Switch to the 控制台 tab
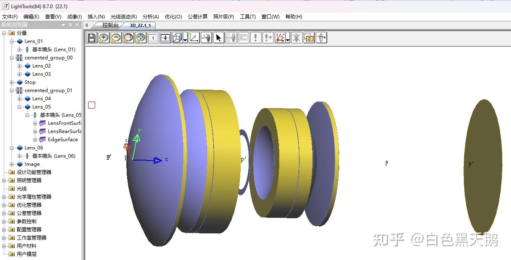The height and width of the screenshot is (260, 511). 110,25
